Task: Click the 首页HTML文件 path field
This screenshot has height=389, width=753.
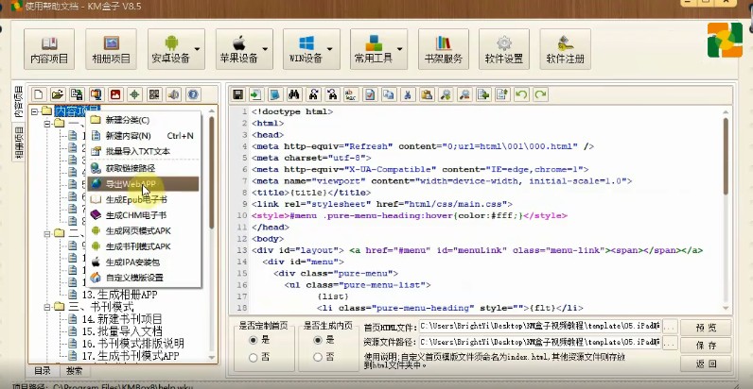Action: tap(540, 327)
